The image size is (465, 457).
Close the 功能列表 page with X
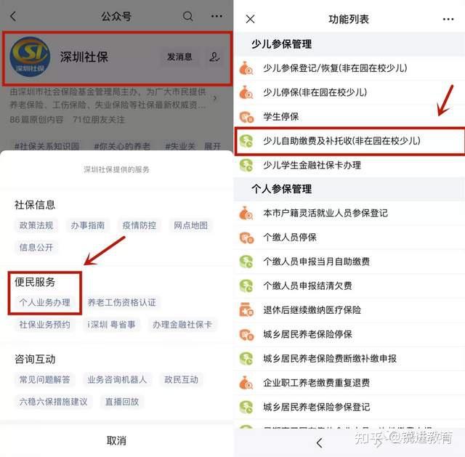[x=250, y=20]
